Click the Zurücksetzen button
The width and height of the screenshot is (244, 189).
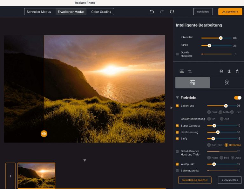[x=230, y=180]
